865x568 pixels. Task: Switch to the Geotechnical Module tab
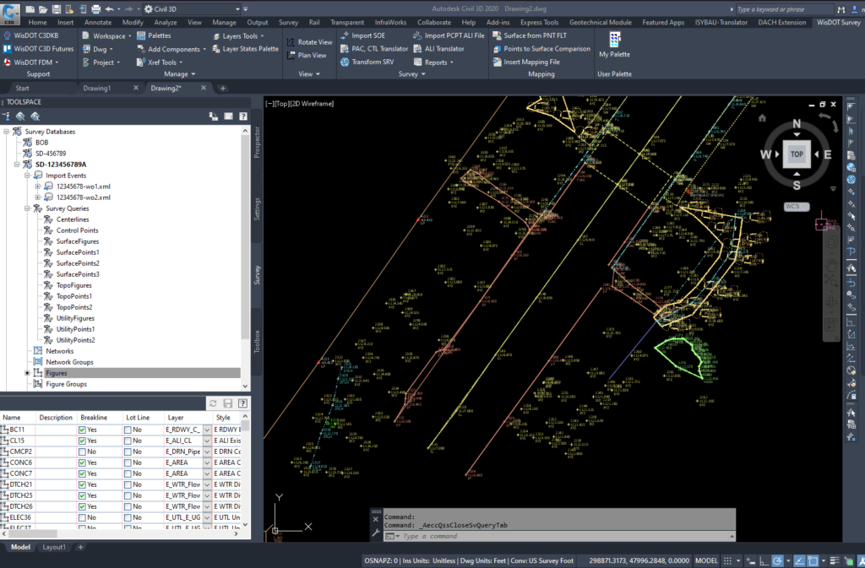click(601, 23)
